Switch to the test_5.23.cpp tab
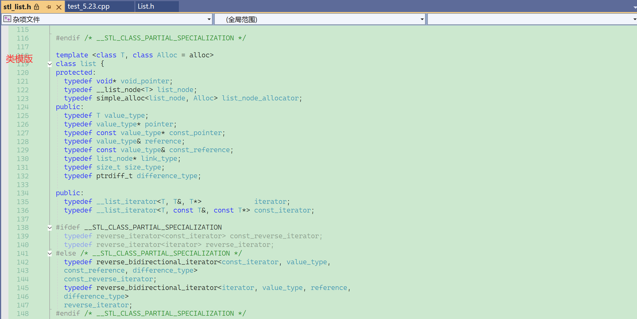 (x=89, y=6)
